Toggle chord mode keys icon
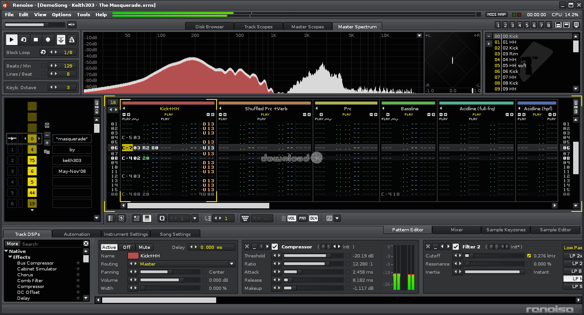The image size is (584, 315). [x=245, y=218]
